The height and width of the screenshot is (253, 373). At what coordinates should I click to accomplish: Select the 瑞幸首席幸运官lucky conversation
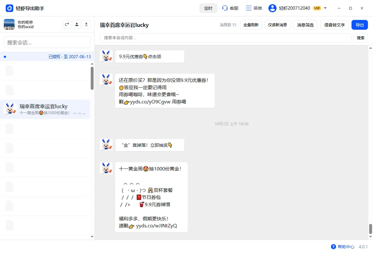point(45,109)
